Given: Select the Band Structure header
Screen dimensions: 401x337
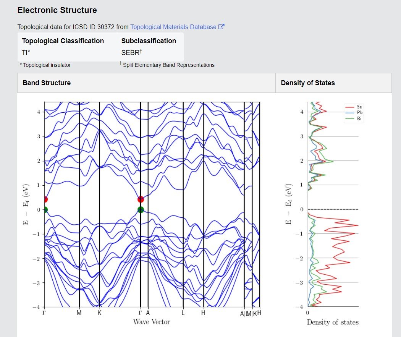Looking at the screenshot, I should (x=47, y=83).
